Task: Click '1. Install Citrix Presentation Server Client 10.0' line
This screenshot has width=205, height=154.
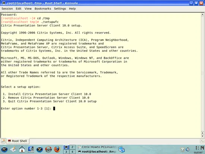Action: tap(47, 94)
